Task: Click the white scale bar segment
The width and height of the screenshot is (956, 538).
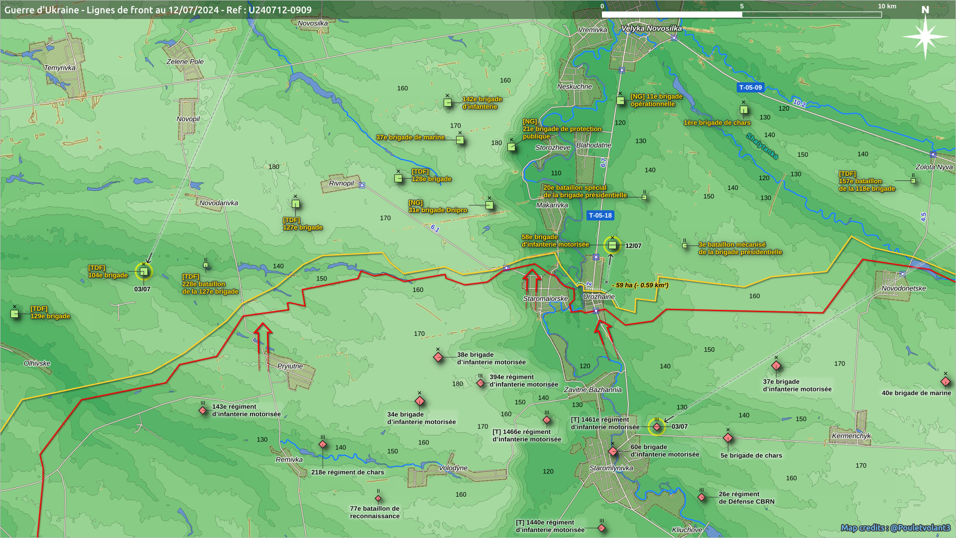Action: coord(672,14)
